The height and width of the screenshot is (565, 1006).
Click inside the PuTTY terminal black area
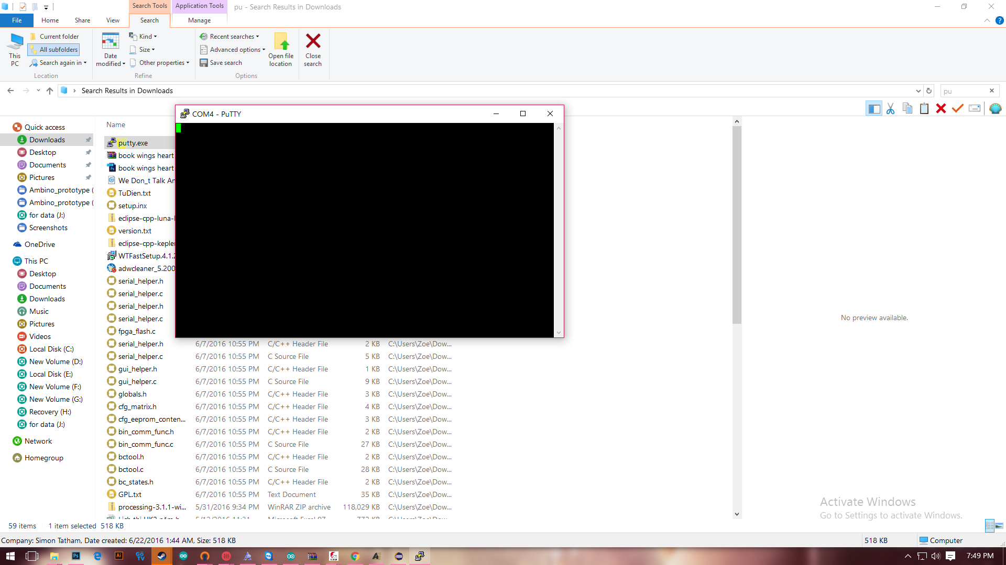coord(365,230)
